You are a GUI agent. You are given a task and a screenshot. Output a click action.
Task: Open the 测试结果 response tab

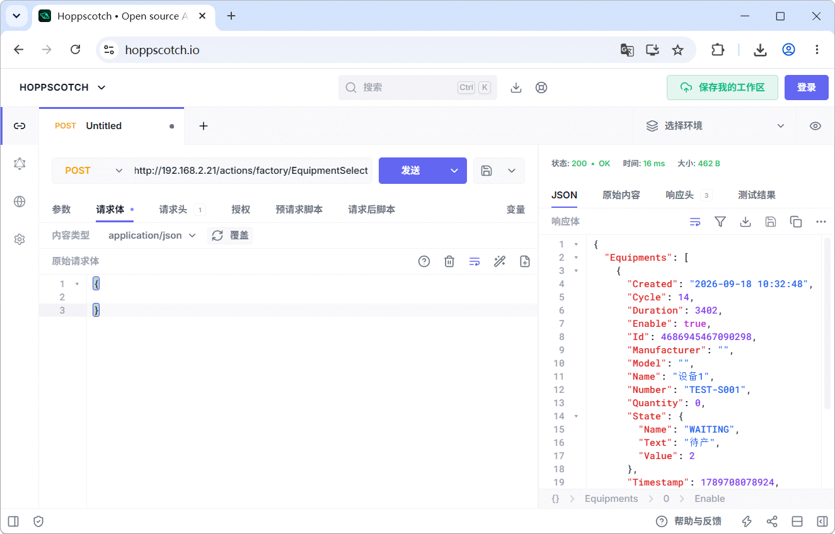[x=757, y=195]
